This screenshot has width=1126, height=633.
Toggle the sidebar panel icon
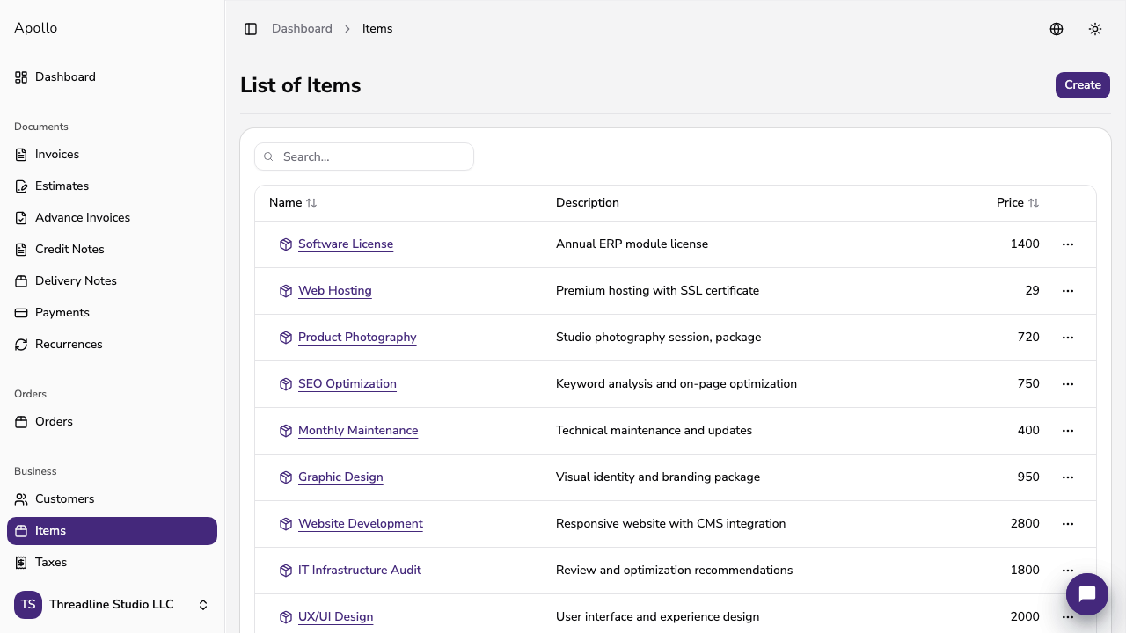point(251,29)
